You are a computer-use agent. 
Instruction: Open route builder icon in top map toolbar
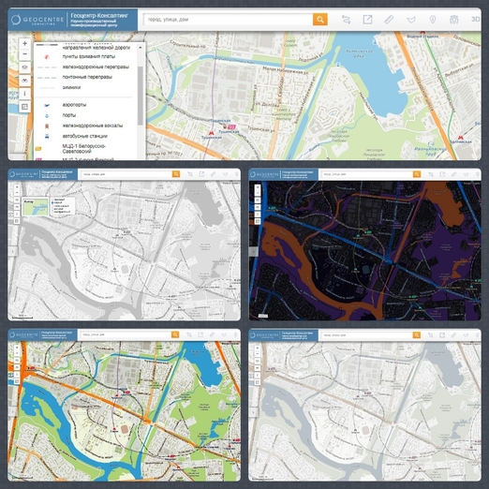tap(346, 20)
